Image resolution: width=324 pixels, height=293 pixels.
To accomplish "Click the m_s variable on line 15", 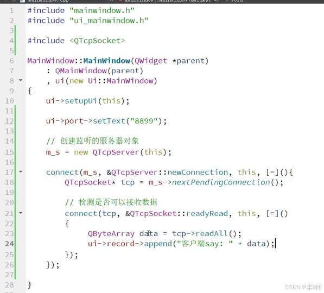I will click(x=53, y=152).
